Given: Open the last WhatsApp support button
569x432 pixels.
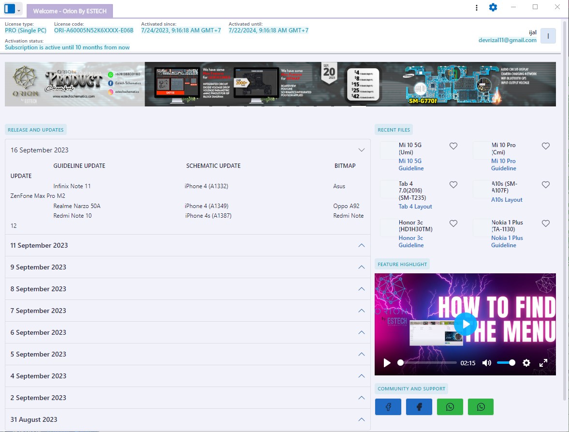Looking at the screenshot, I should [481, 407].
